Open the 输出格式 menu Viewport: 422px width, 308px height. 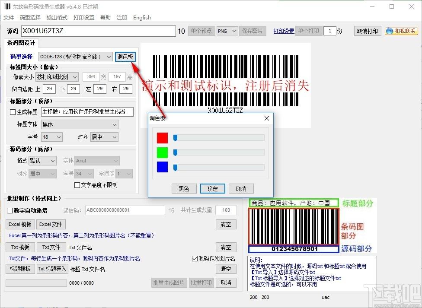[x=57, y=17]
